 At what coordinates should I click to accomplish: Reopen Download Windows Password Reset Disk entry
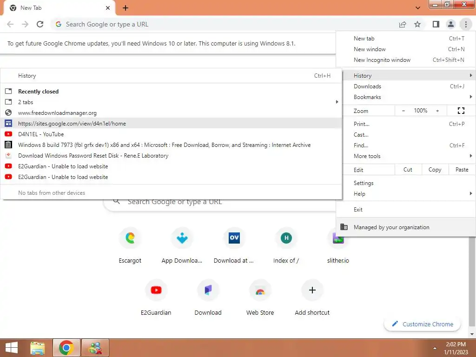coord(171,155)
